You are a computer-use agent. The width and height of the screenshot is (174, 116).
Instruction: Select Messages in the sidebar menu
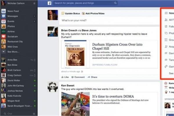pos(13,16)
